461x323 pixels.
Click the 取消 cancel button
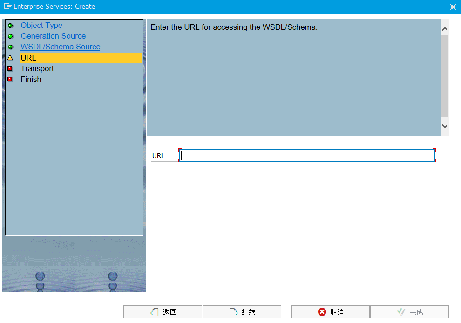tap(330, 312)
